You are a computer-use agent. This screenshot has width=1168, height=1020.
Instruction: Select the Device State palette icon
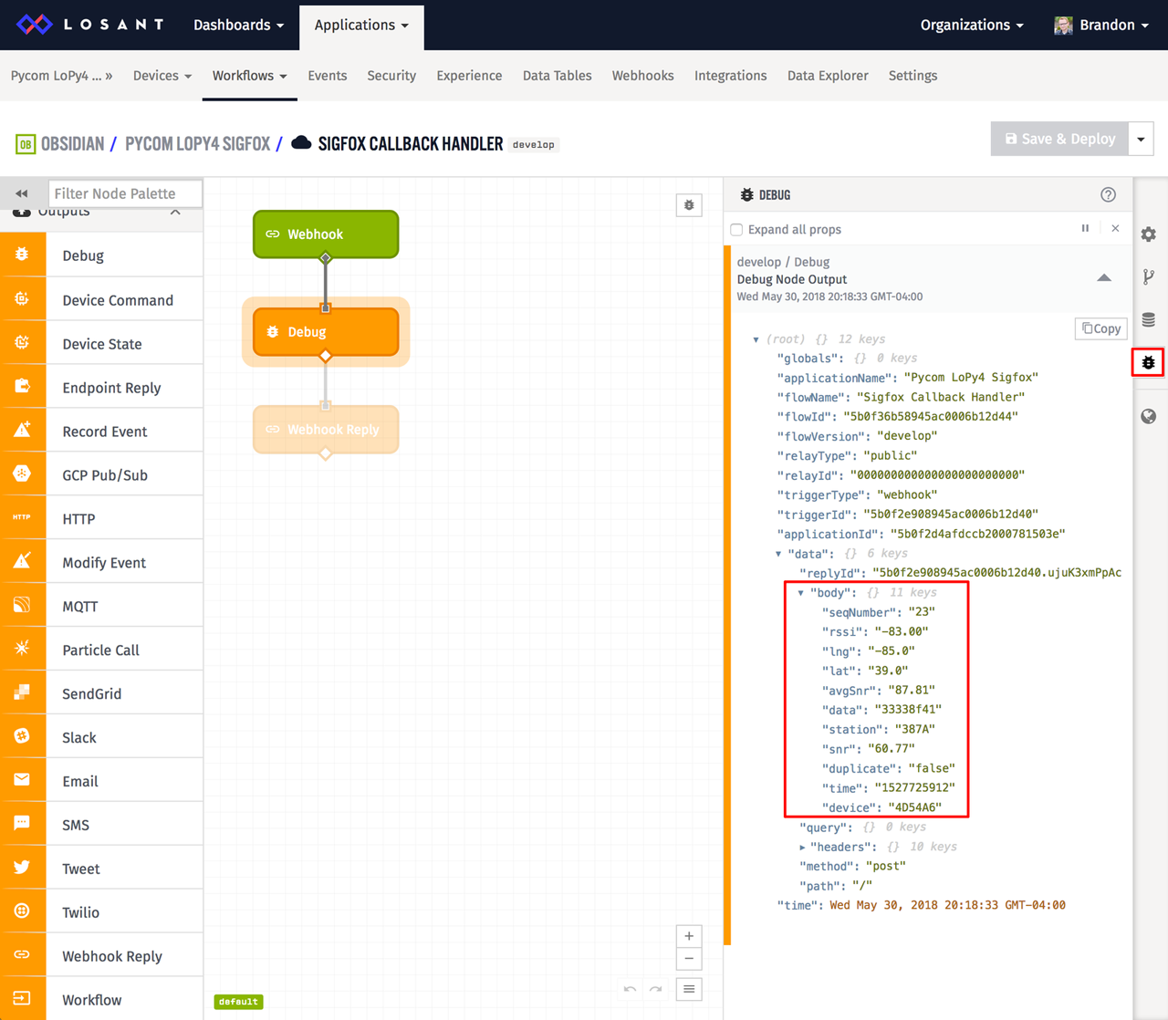tap(23, 343)
